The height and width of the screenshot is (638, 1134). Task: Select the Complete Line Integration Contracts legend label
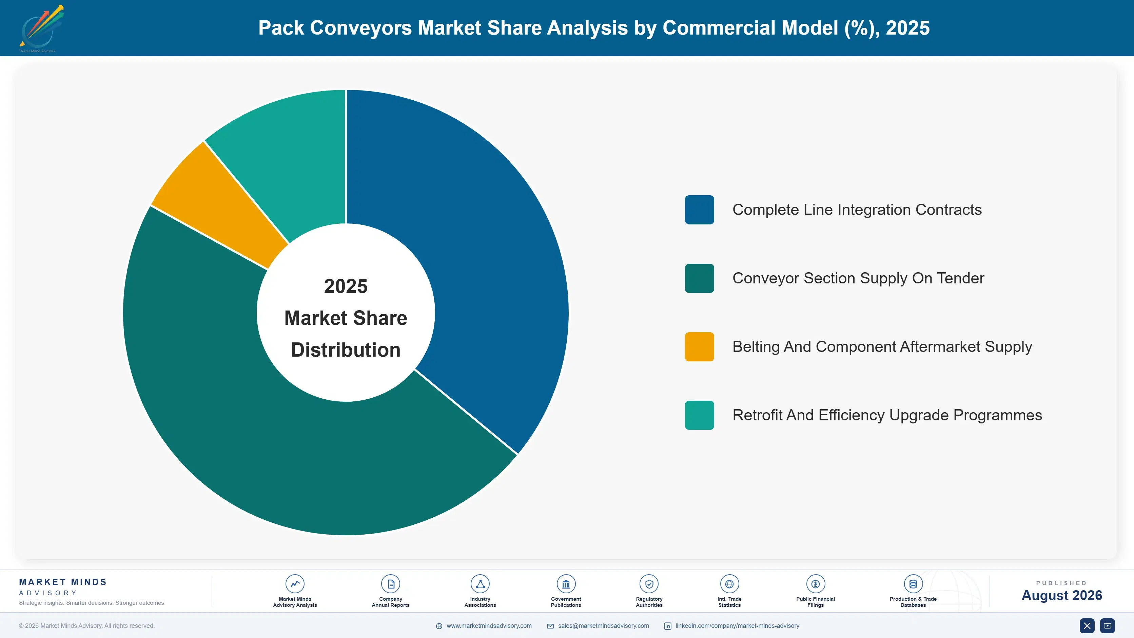[857, 210]
